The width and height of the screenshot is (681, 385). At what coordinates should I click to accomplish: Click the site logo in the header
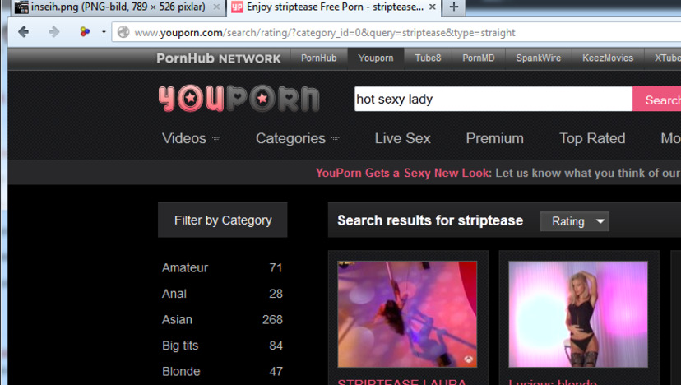(x=239, y=99)
